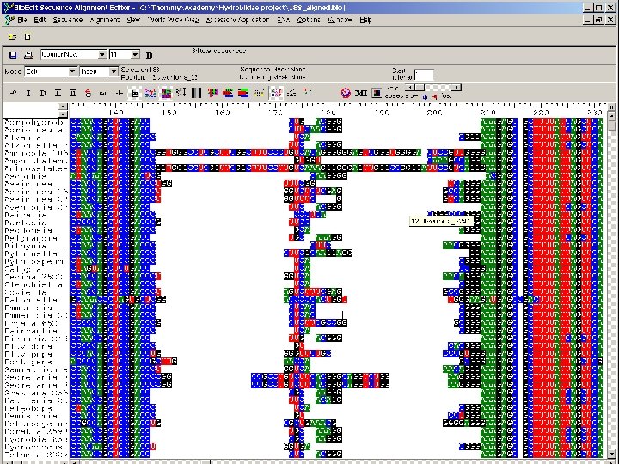Click the yellow dotted letters icon
This screenshot has width=619, height=464.
(259, 93)
